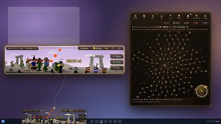
Task: Open the Achievements trophy tab
Action: (197, 17)
